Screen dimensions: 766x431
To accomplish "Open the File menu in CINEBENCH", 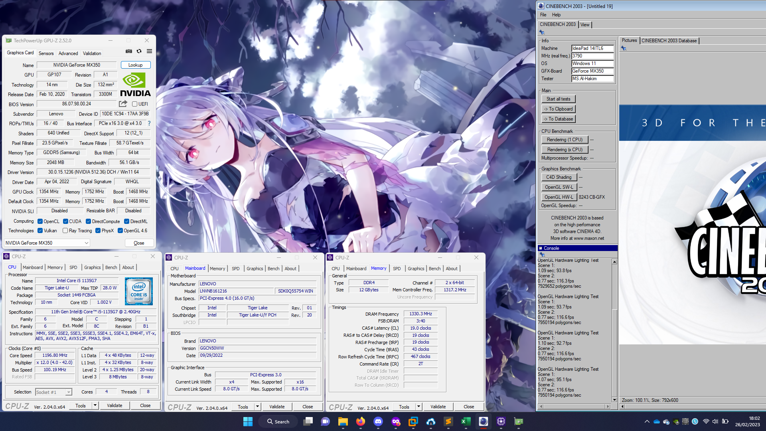I will (543, 15).
